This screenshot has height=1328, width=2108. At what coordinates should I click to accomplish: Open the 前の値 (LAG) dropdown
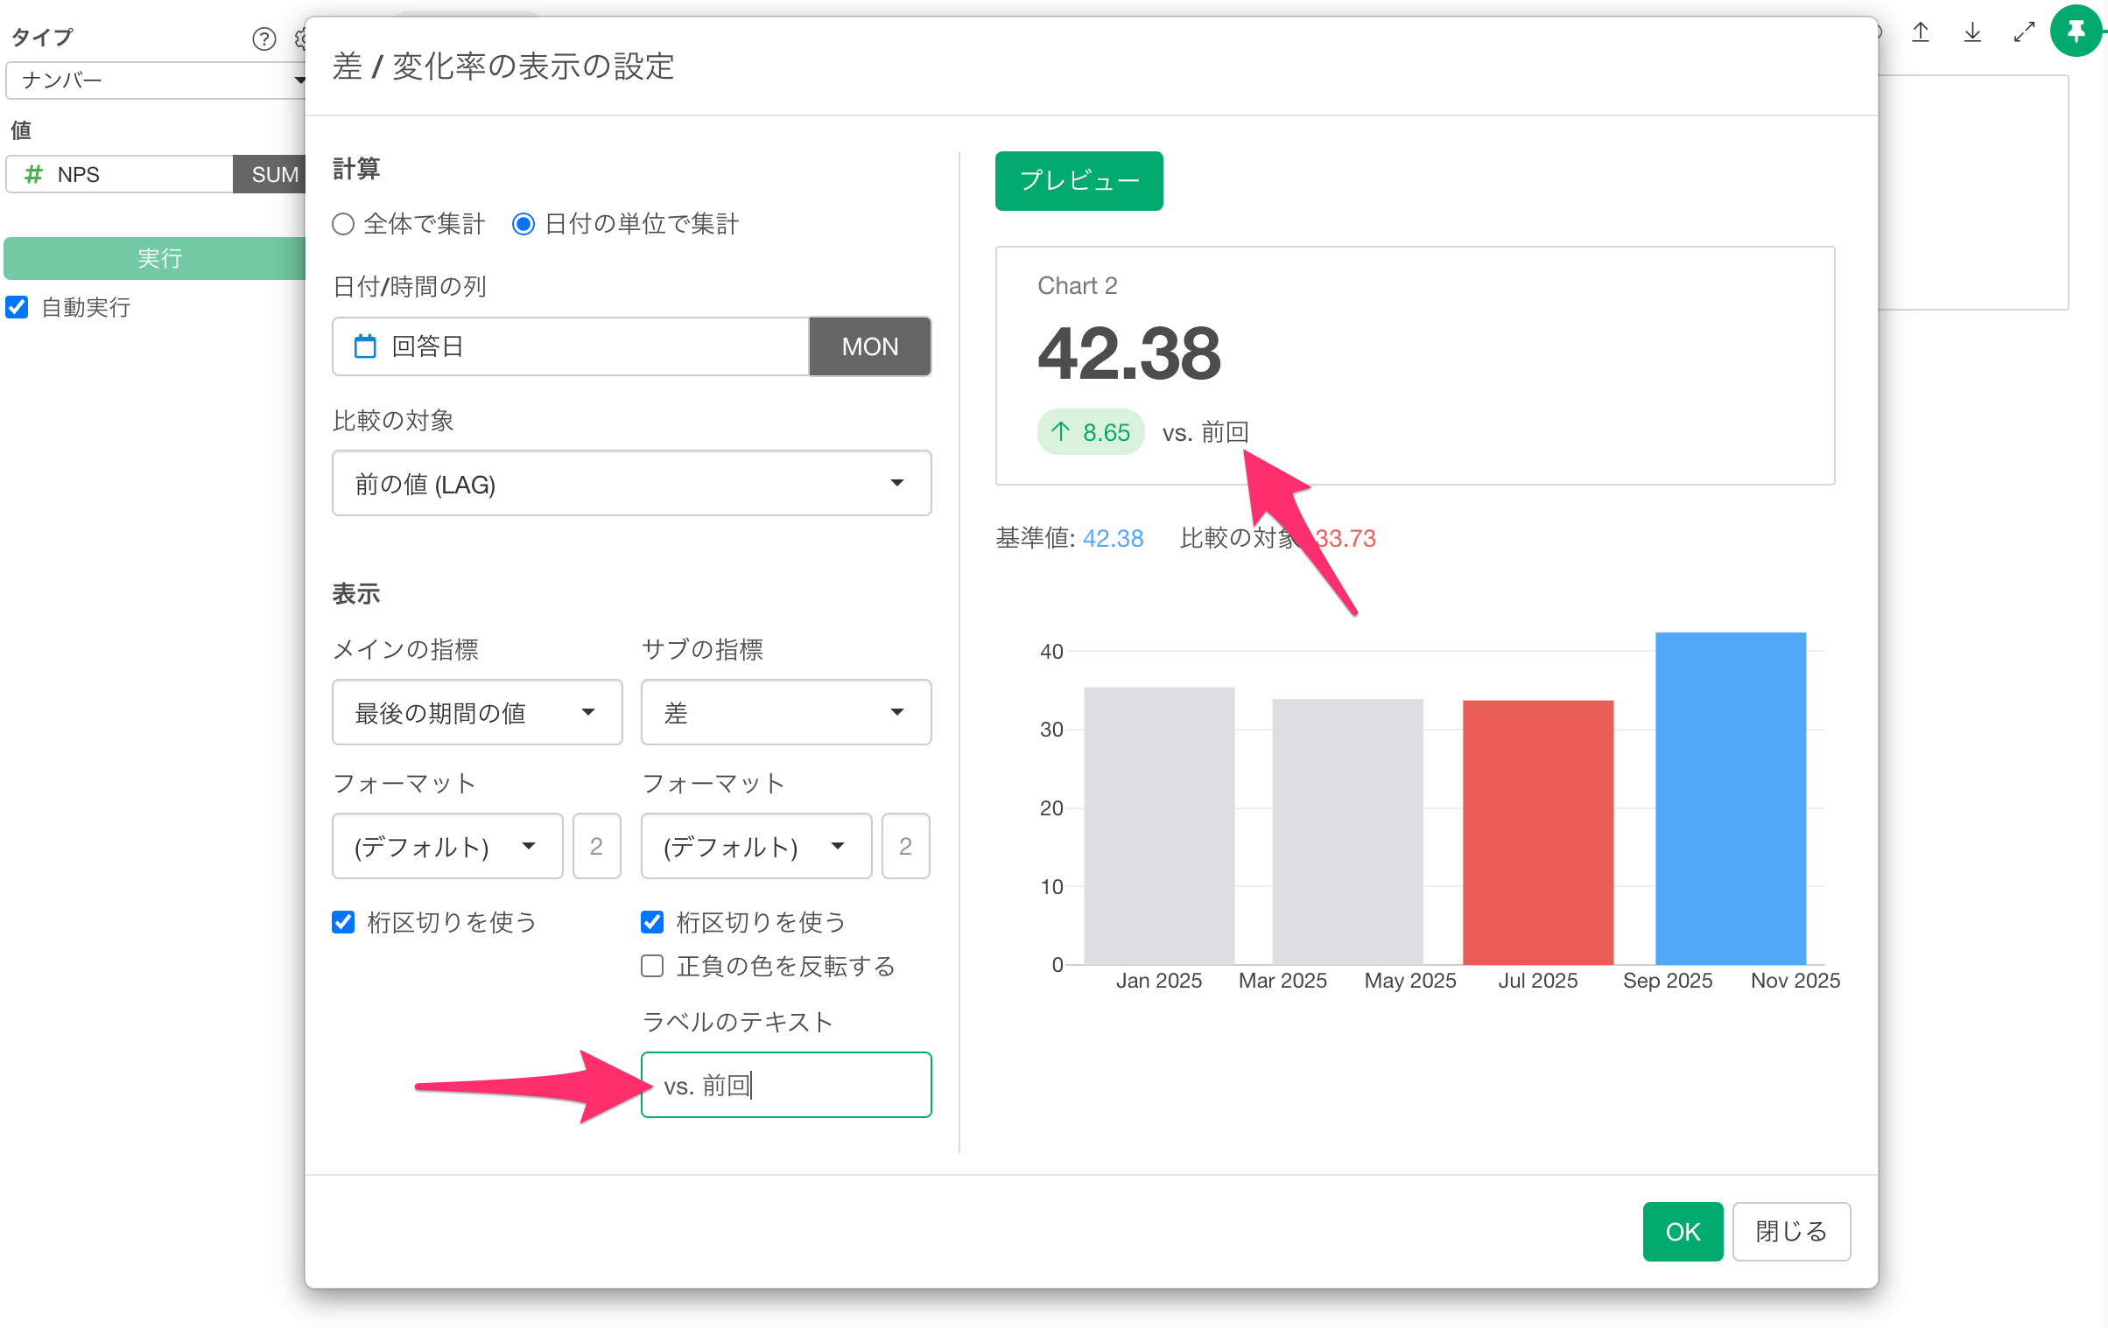point(631,484)
